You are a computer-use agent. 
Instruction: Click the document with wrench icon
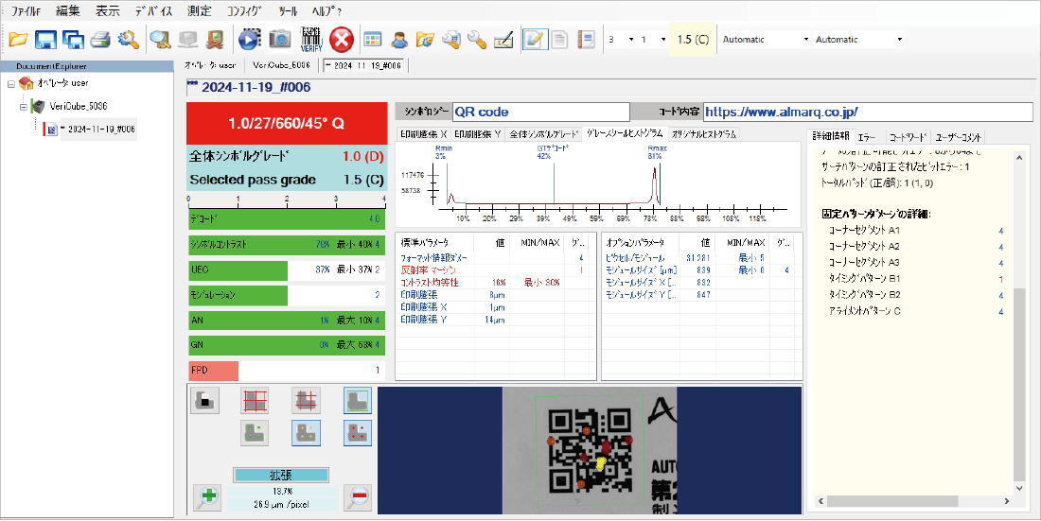pos(451,40)
